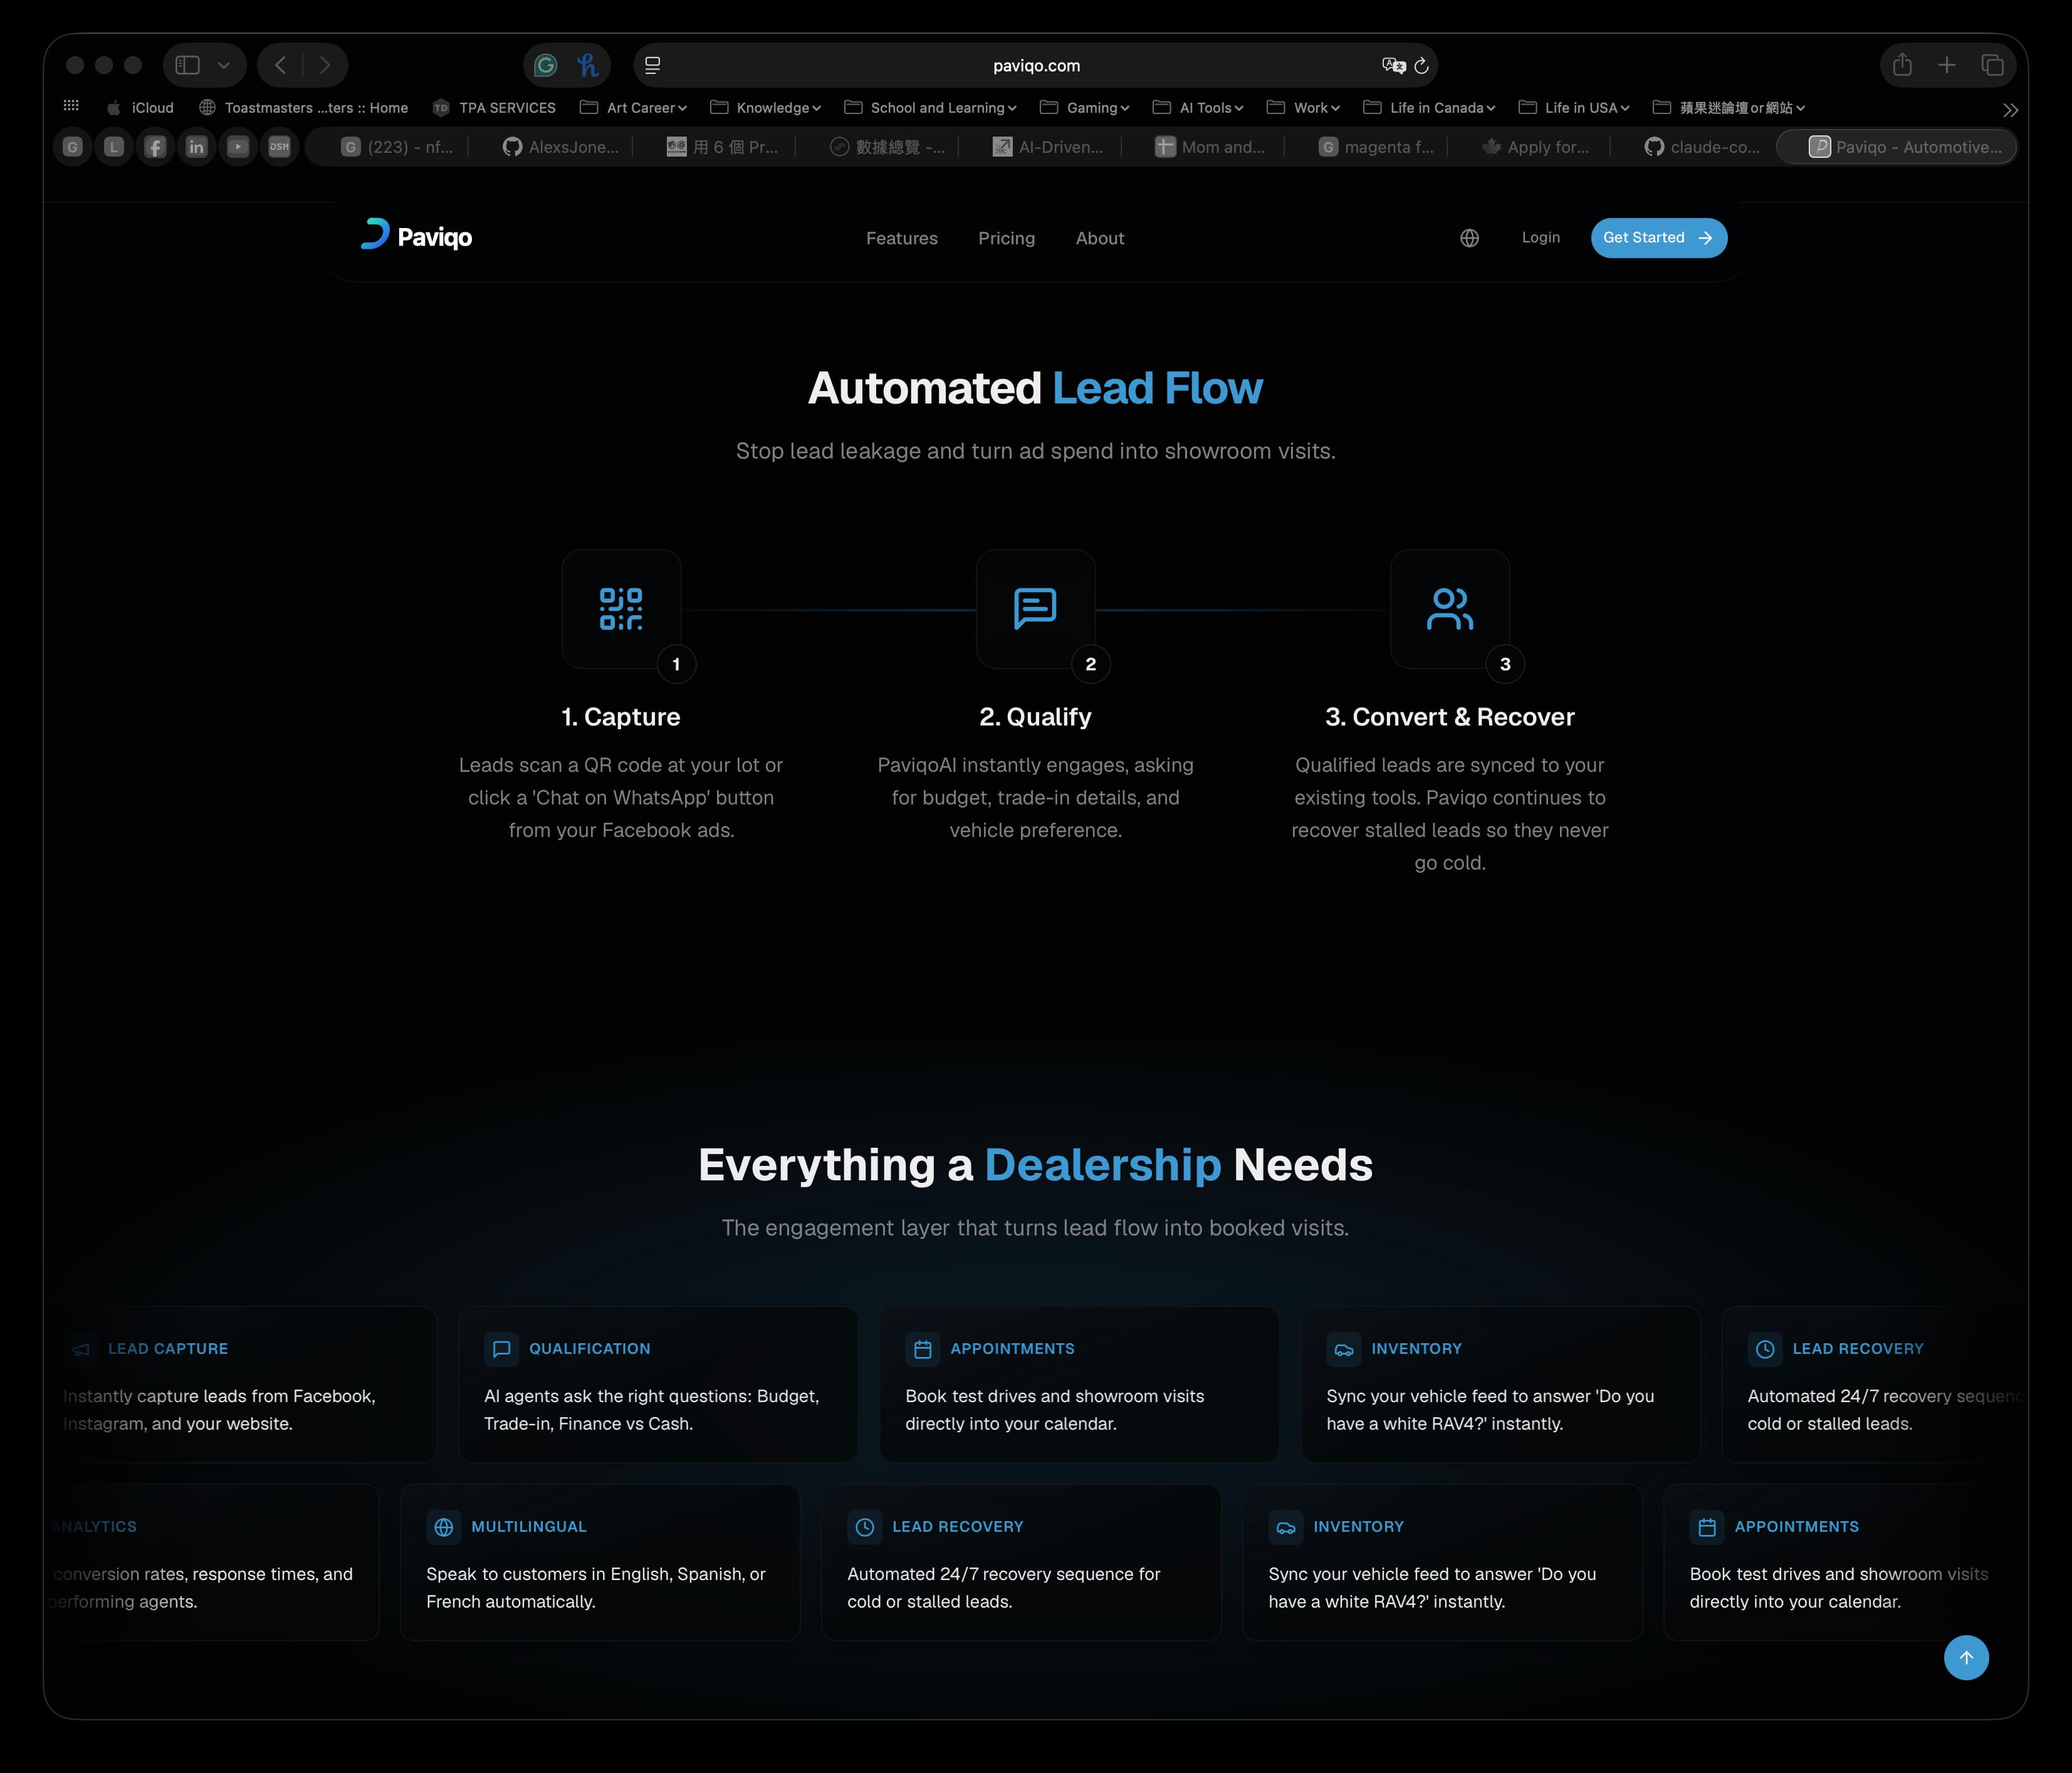Click the Paviqo logo
Screen dimensions: 2072x1773
pos(416,236)
